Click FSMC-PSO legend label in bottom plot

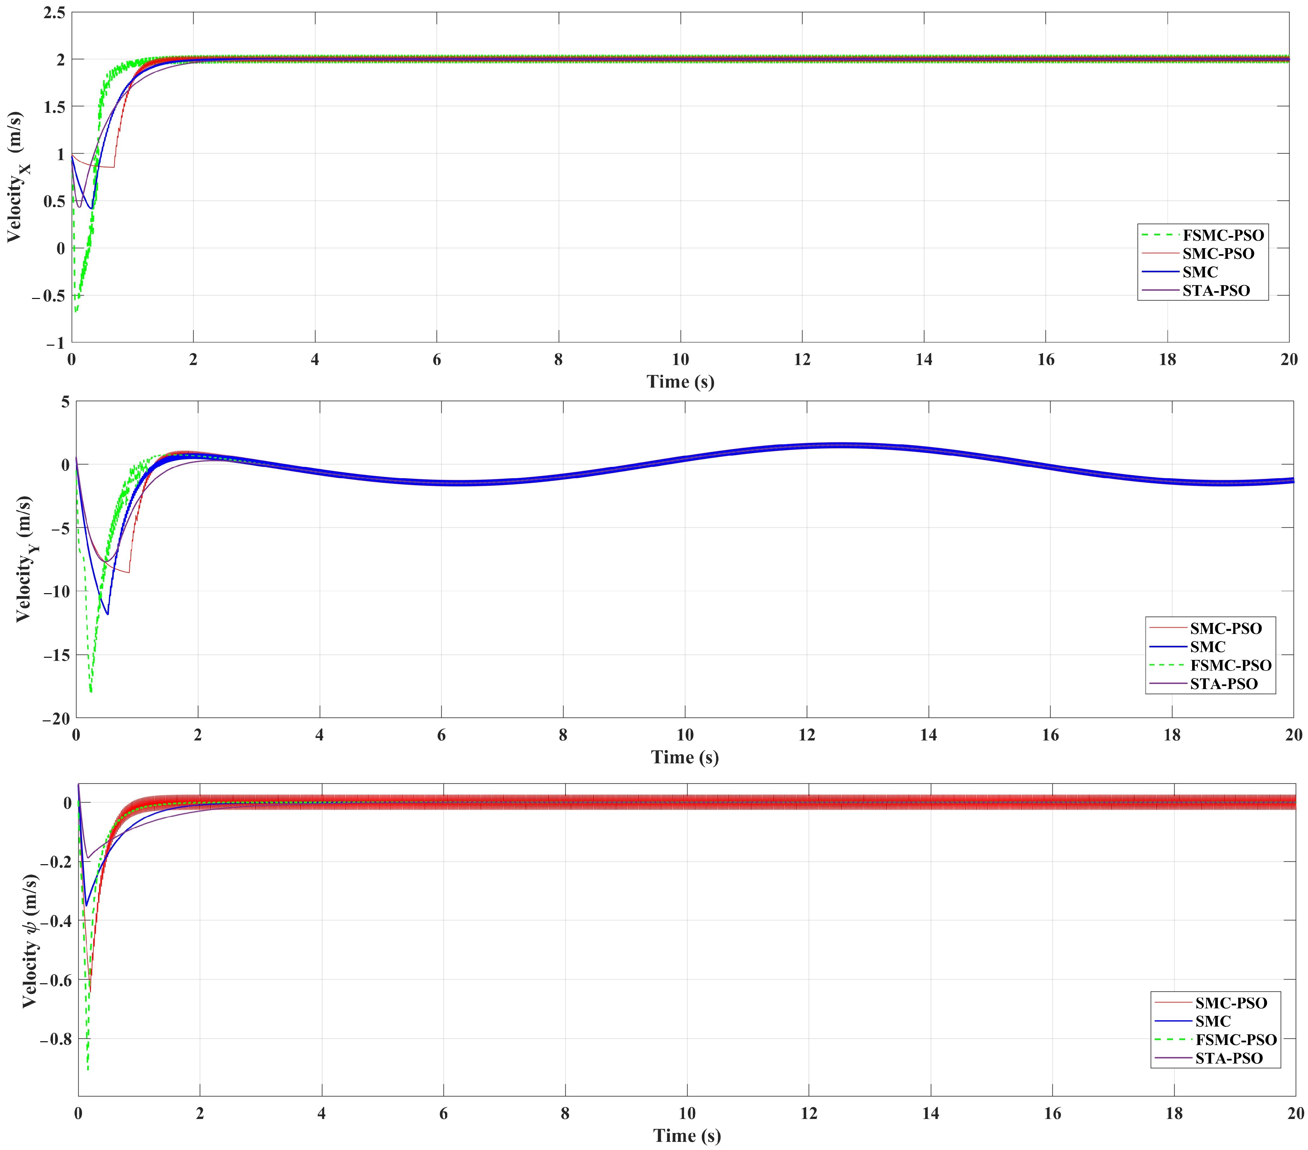(x=1236, y=1040)
